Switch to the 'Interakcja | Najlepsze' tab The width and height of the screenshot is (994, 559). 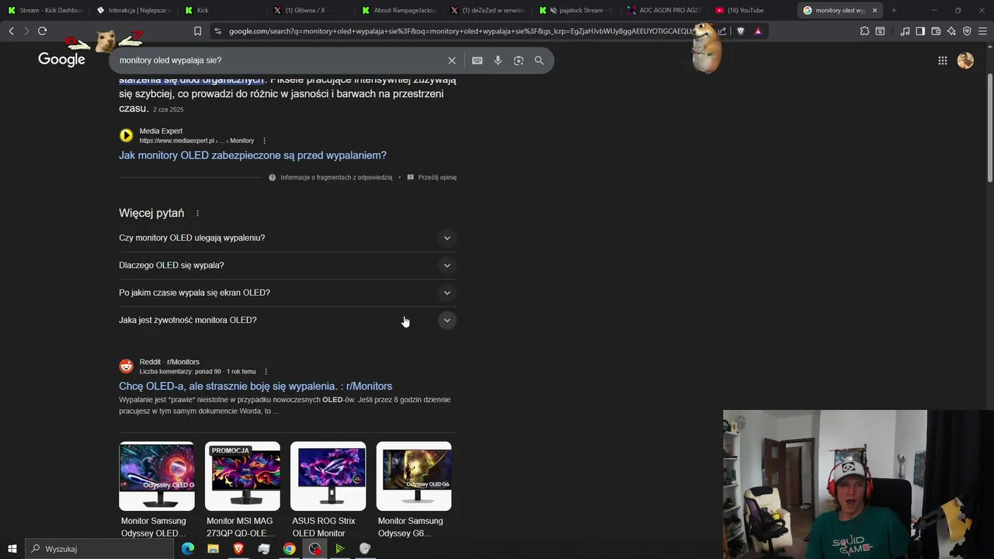(134, 10)
